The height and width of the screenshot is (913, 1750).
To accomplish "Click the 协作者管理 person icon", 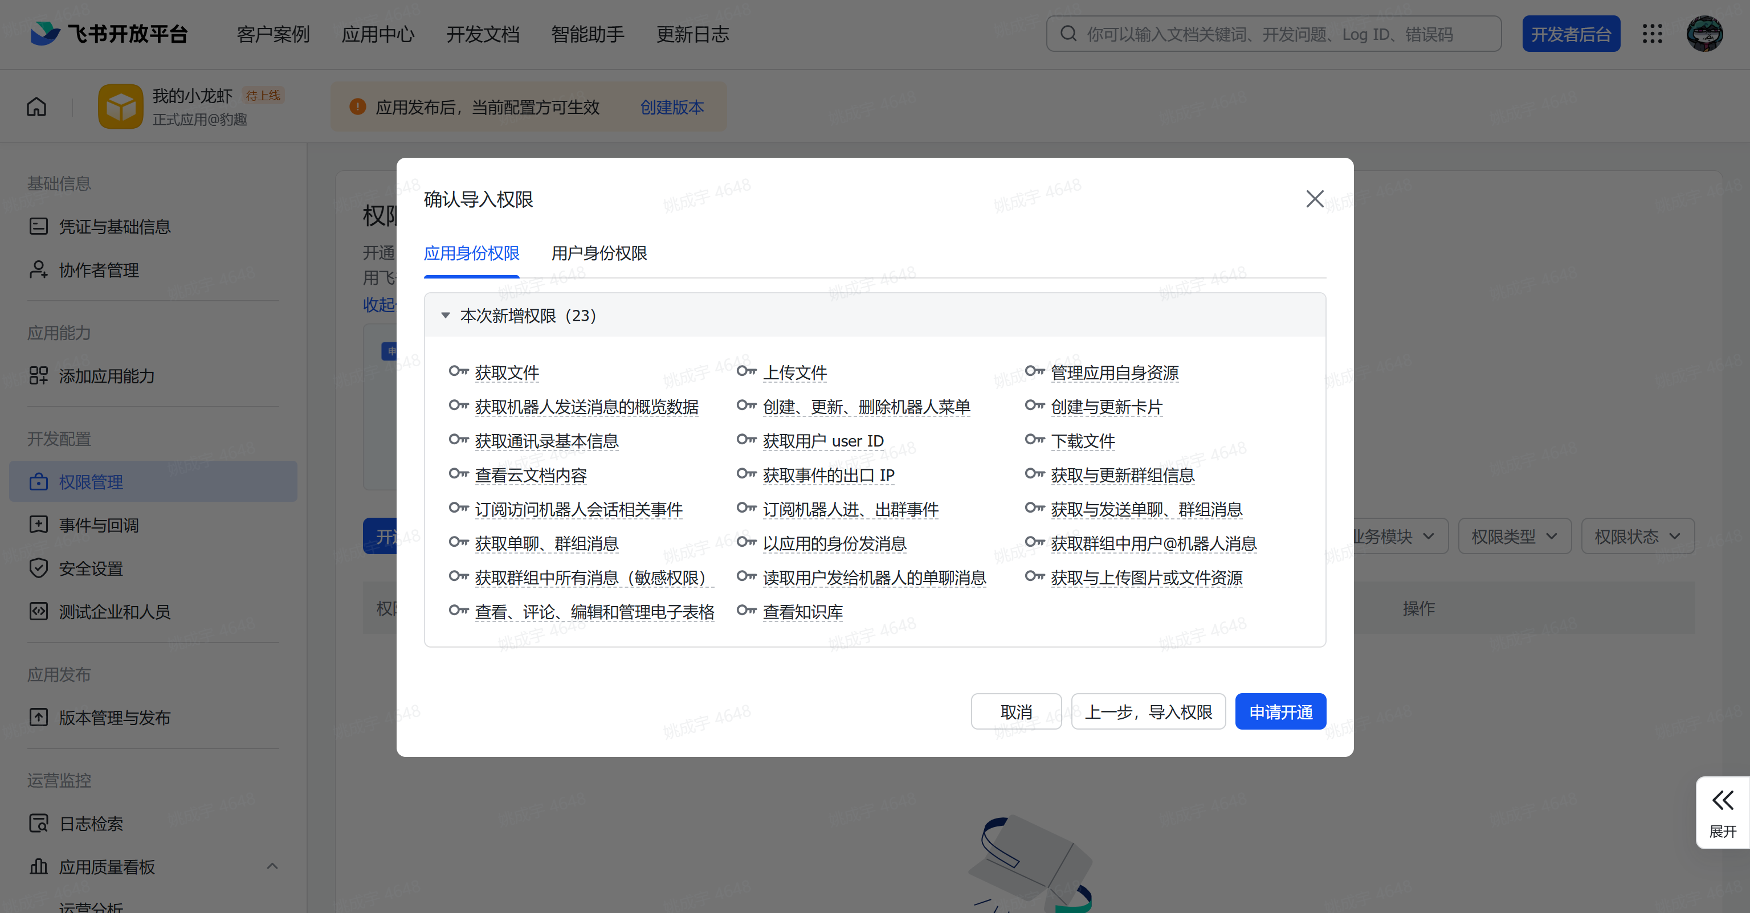I will (39, 269).
